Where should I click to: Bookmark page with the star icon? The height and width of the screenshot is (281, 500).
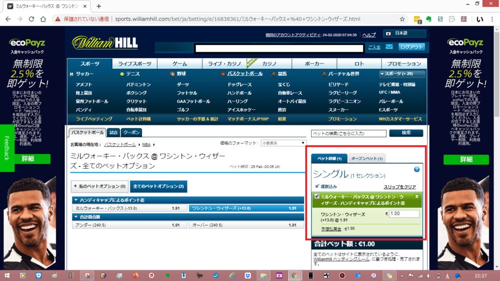(x=402, y=19)
